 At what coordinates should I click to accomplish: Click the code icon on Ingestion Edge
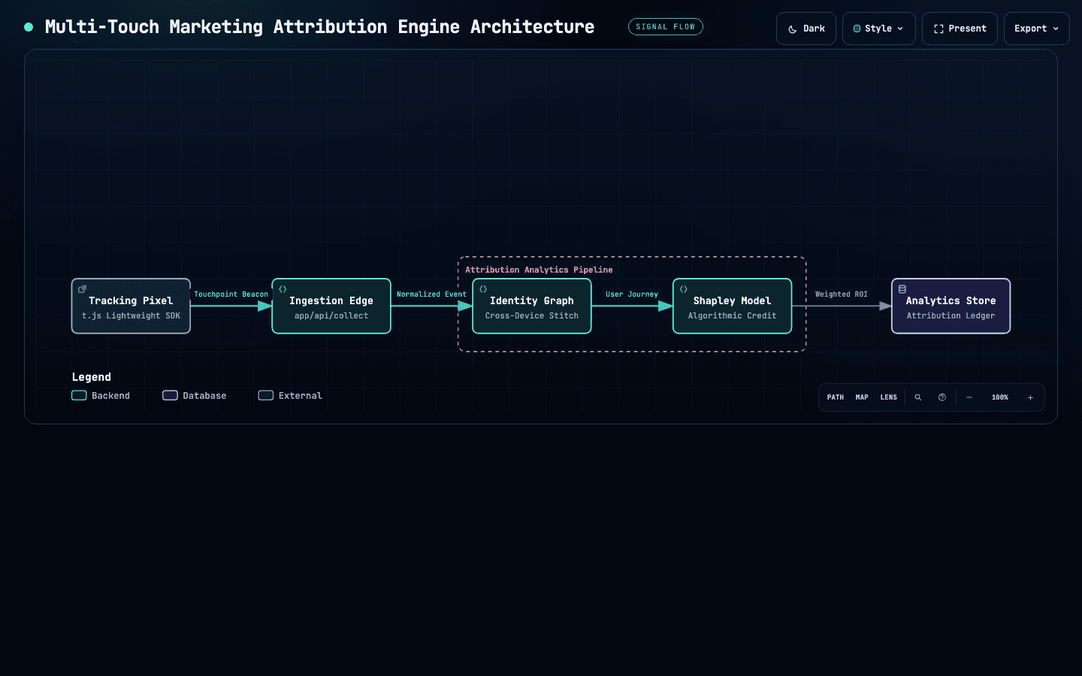[283, 289]
